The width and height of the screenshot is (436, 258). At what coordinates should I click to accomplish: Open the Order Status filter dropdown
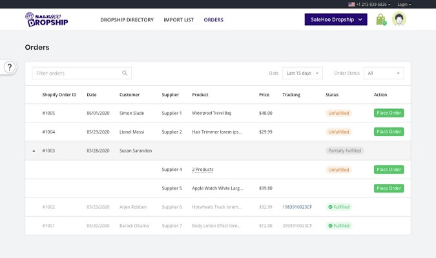coord(384,74)
